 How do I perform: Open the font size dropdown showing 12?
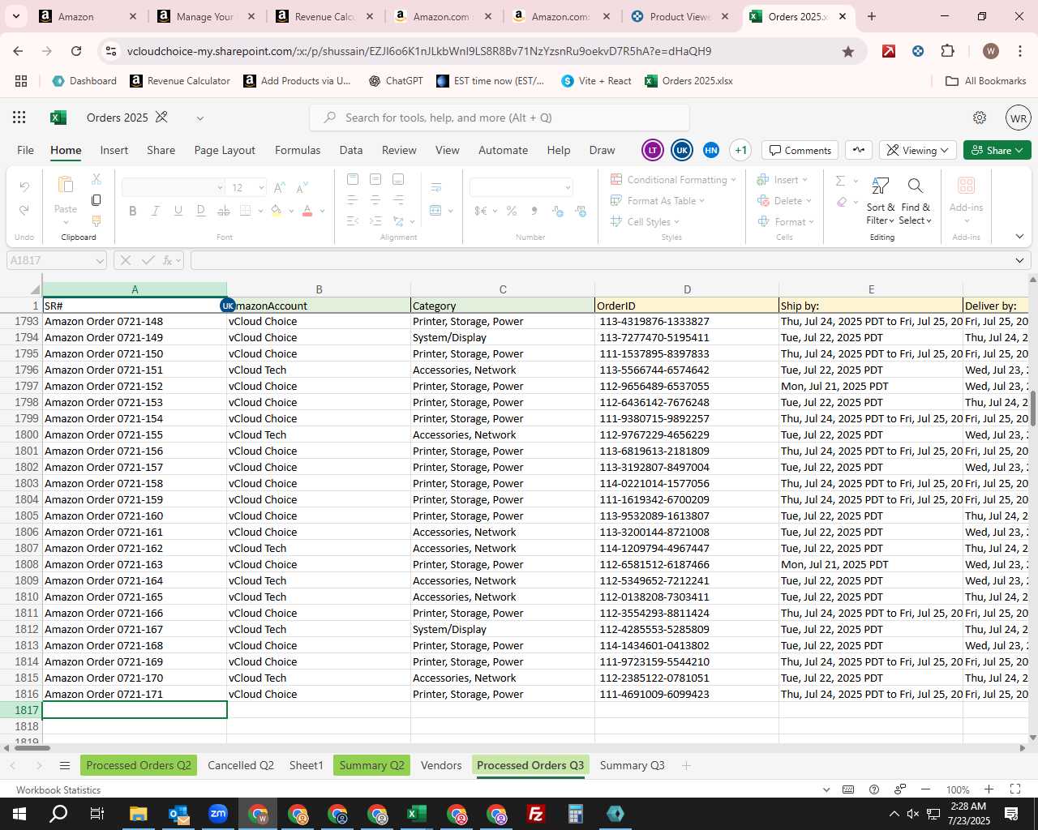261,187
